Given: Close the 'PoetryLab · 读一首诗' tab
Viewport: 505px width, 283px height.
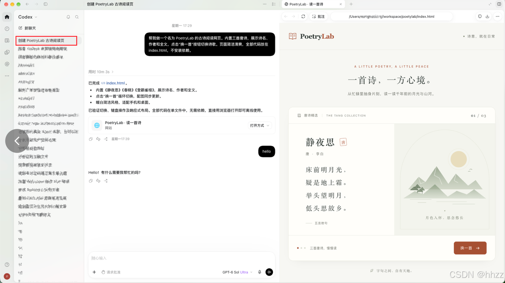Looking at the screenshot, I should (341, 4).
